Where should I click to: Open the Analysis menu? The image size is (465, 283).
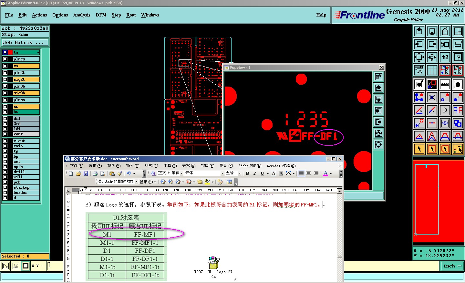click(82, 15)
